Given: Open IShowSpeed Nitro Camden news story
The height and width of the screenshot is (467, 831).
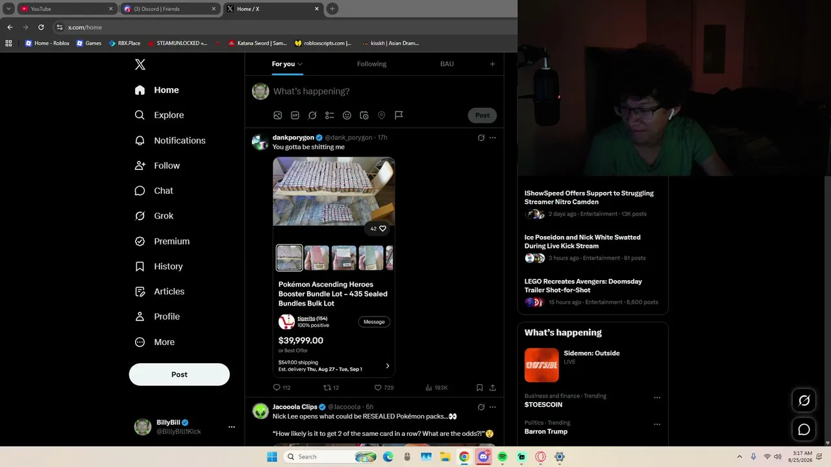Looking at the screenshot, I should pyautogui.click(x=589, y=197).
